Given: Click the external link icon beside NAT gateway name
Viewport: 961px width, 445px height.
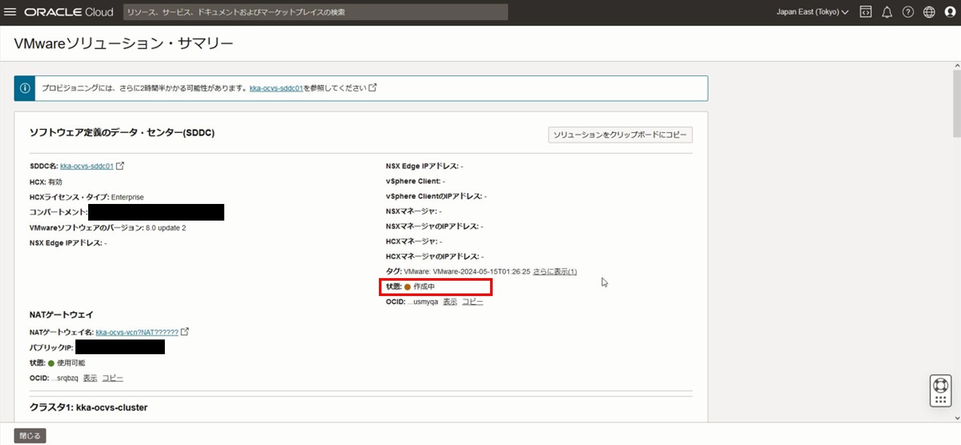Looking at the screenshot, I should [x=185, y=332].
